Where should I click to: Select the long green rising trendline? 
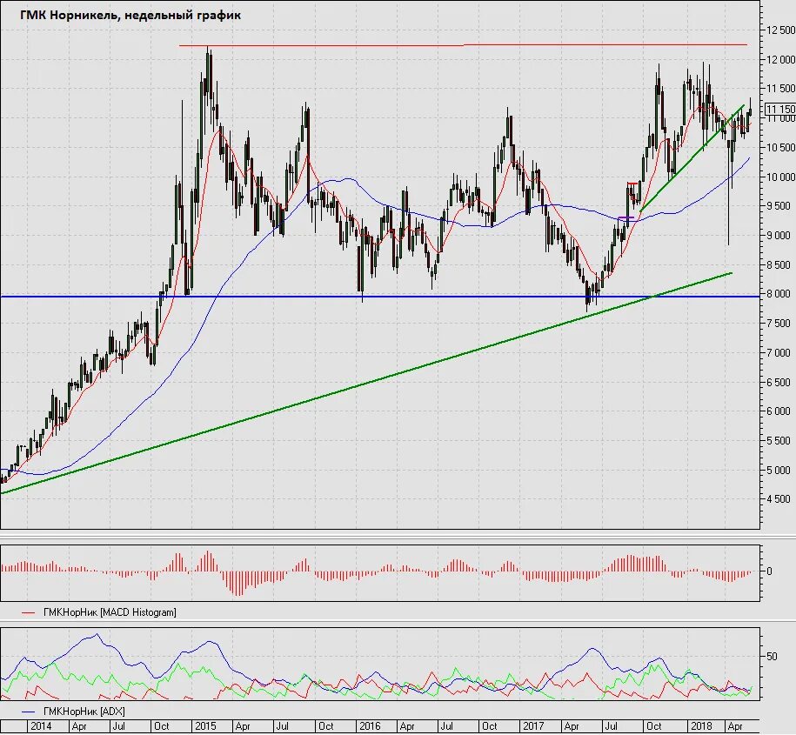tap(365, 384)
